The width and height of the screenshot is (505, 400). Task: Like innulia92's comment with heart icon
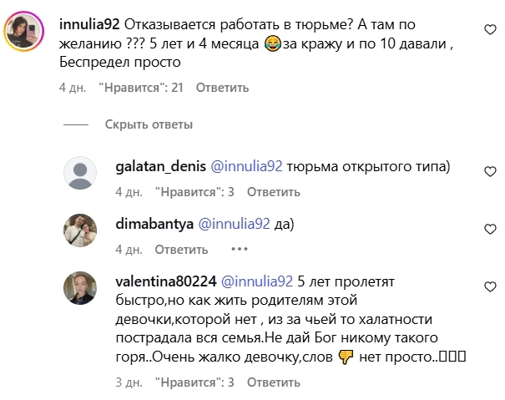(492, 29)
